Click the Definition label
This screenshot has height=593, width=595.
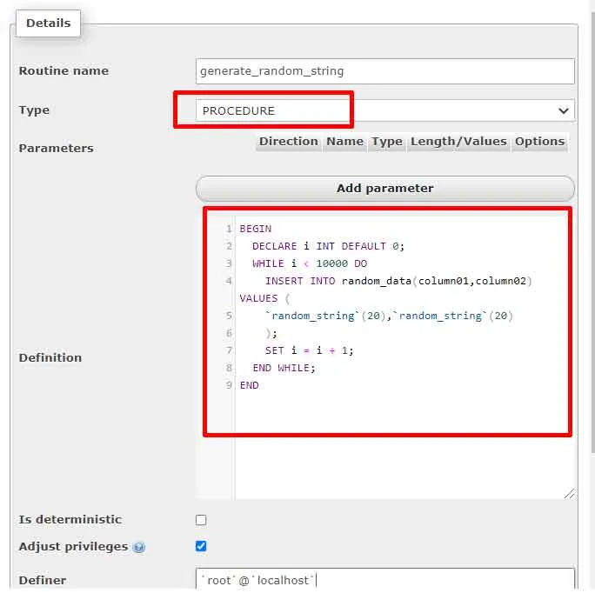[50, 357]
